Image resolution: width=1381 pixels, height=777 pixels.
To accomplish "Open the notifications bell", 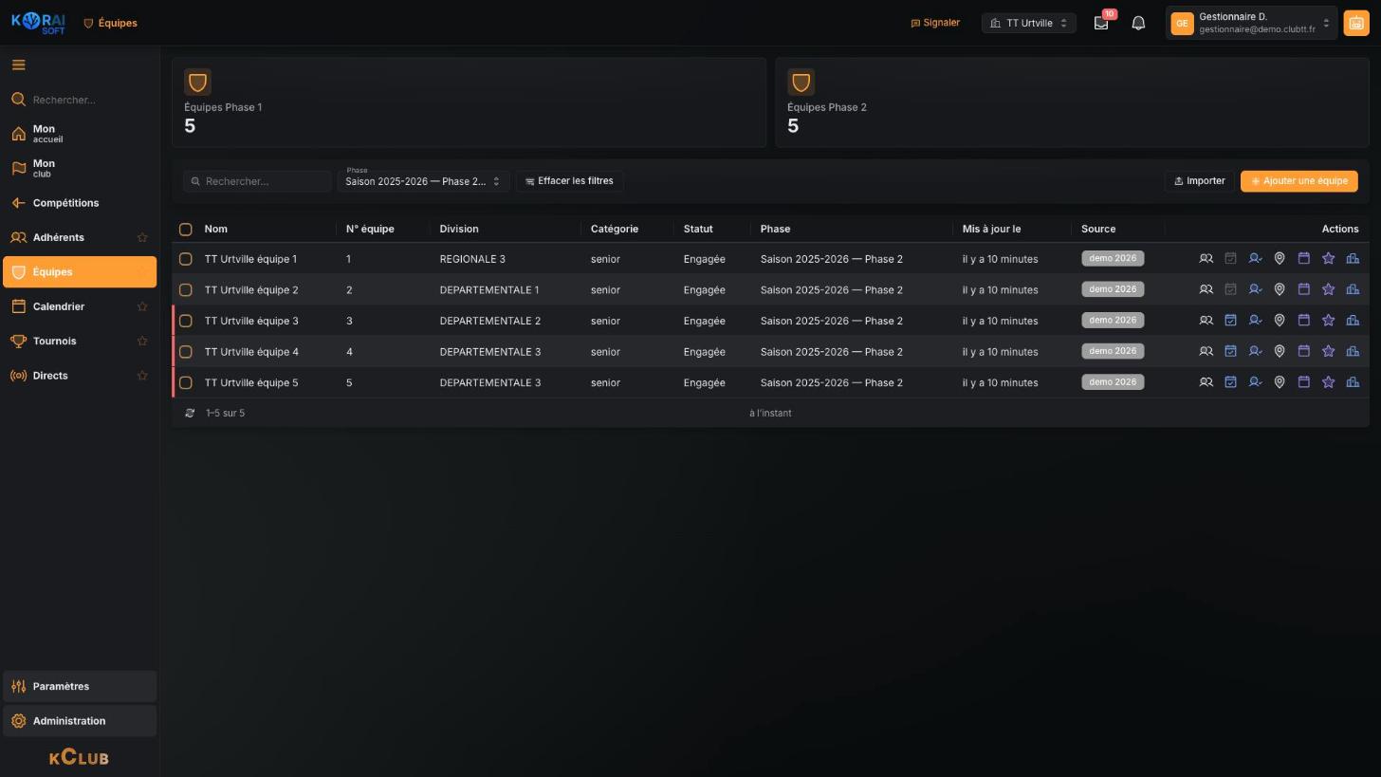I will (1138, 23).
